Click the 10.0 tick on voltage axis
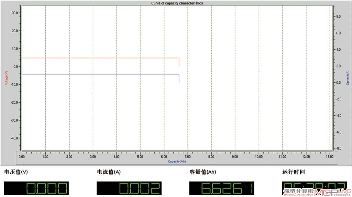Image resolution: width=352 pixels, height=197 pixels. (x=15, y=49)
